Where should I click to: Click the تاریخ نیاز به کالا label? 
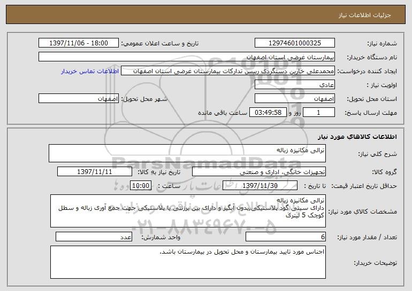pos(159,172)
